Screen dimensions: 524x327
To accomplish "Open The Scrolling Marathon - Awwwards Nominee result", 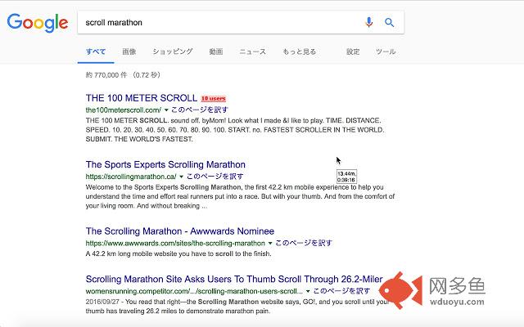I will pyautogui.click(x=180, y=231).
